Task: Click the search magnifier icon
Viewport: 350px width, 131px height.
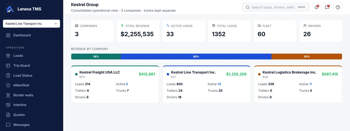Action: click(248, 7)
